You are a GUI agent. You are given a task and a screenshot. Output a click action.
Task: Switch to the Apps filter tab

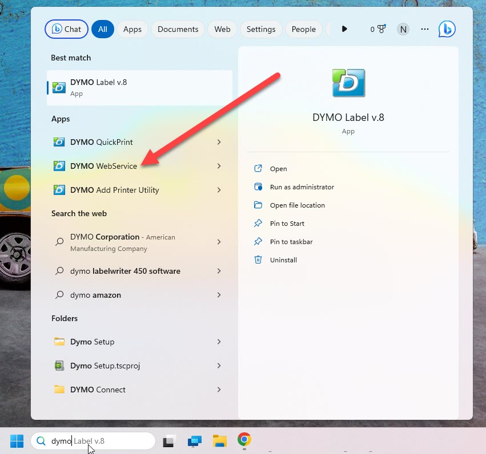pyautogui.click(x=132, y=29)
